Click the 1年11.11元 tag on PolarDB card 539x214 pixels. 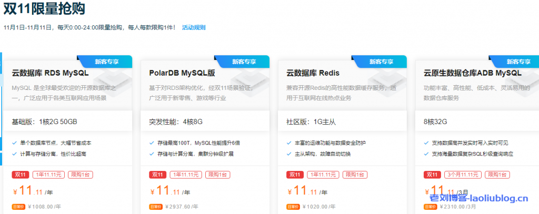tap(184, 175)
